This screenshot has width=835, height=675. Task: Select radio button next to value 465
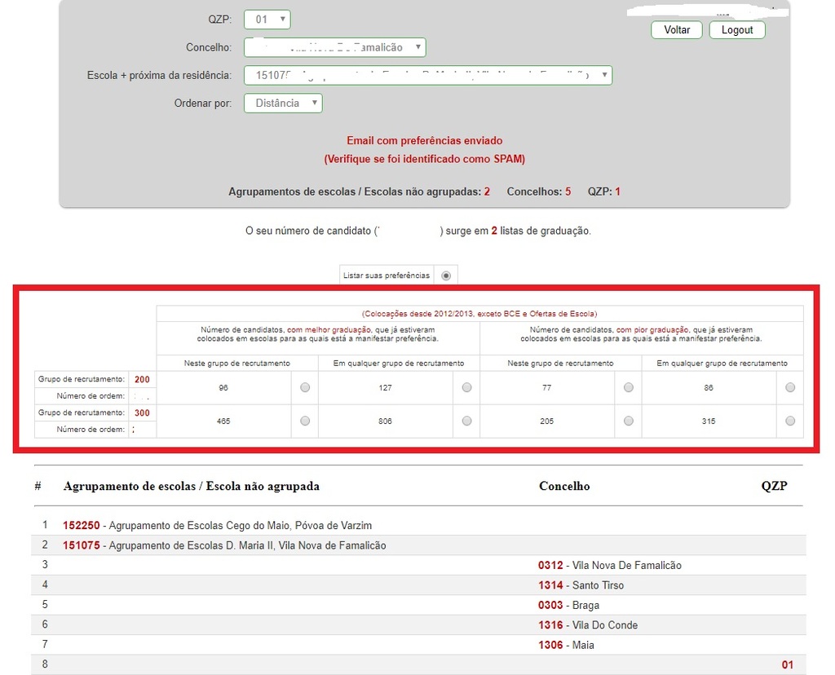(305, 421)
